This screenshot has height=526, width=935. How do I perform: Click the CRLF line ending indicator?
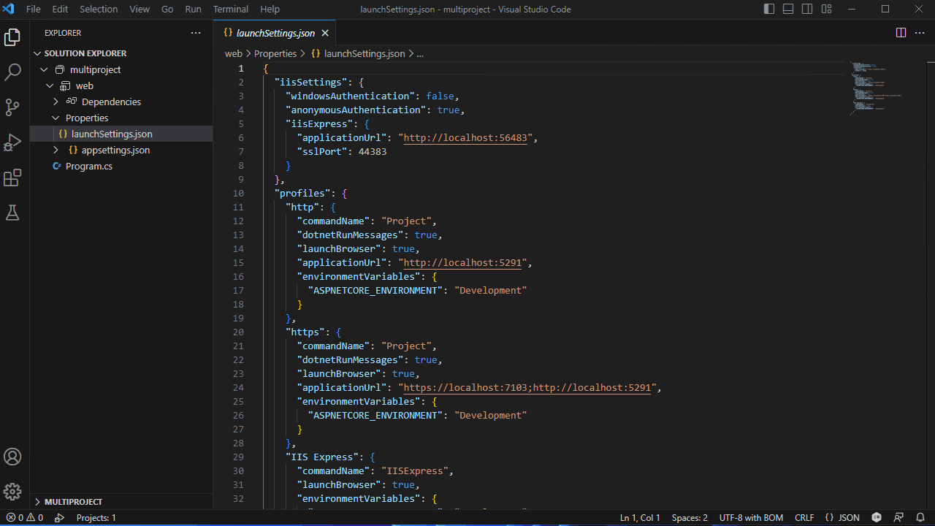[804, 517]
